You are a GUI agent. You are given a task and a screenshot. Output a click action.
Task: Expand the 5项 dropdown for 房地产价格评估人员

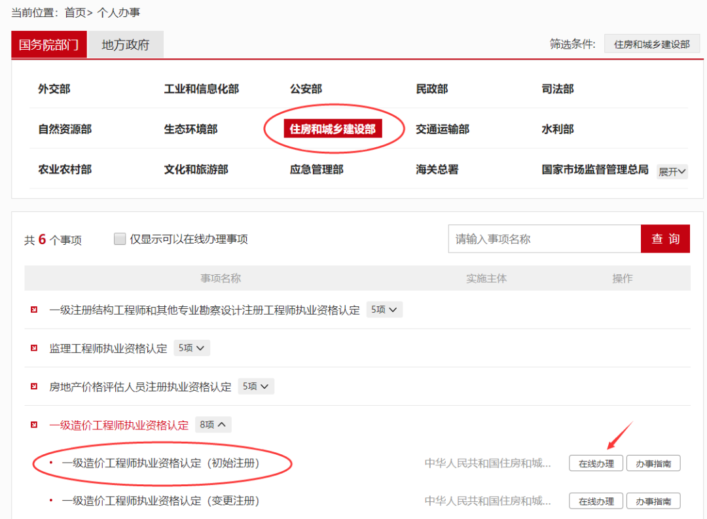click(x=256, y=386)
